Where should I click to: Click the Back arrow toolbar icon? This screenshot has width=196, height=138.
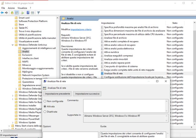(x=2, y=13)
